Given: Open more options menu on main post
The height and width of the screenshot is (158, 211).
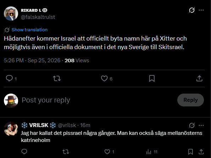Looking at the screenshot, I should click(x=201, y=10).
